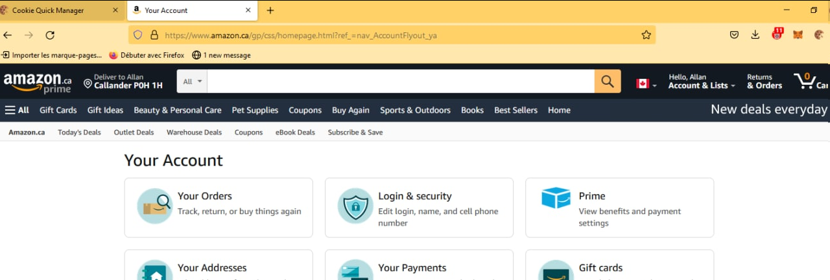This screenshot has width=830, height=280.
Task: Click the forward navigation arrow
Action: point(29,35)
